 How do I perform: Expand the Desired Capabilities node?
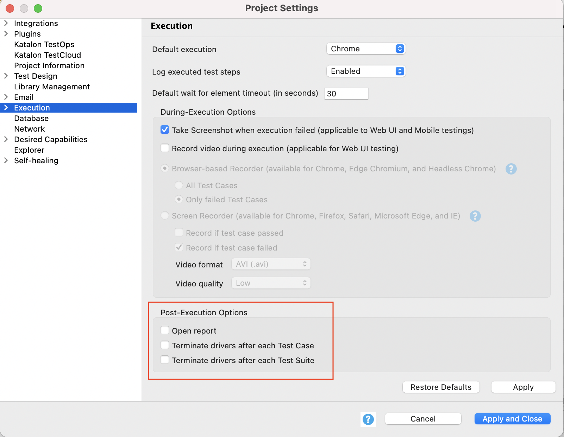click(6, 139)
